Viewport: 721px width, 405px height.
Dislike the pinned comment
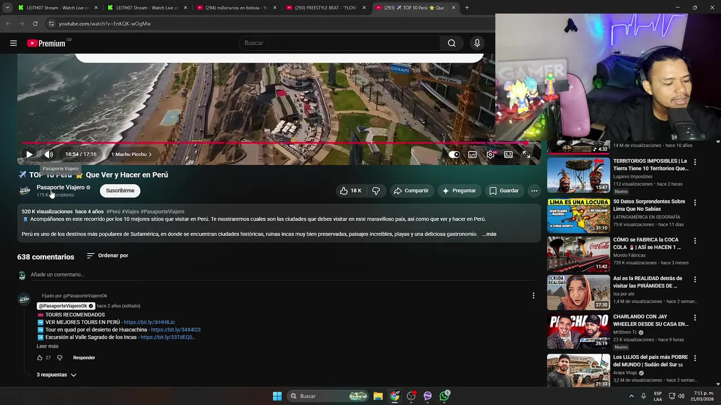pos(60,358)
